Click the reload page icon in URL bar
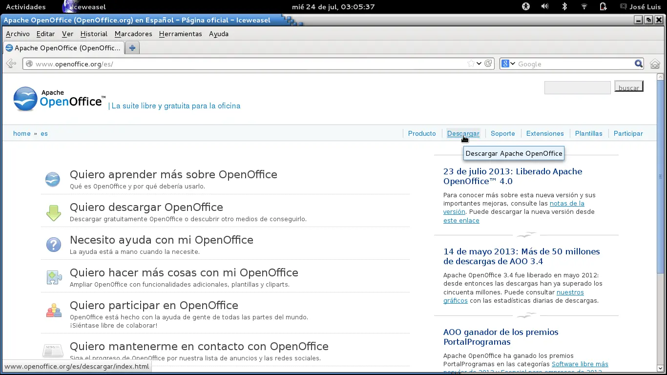Screen dimensions: 667x375 point(488,63)
